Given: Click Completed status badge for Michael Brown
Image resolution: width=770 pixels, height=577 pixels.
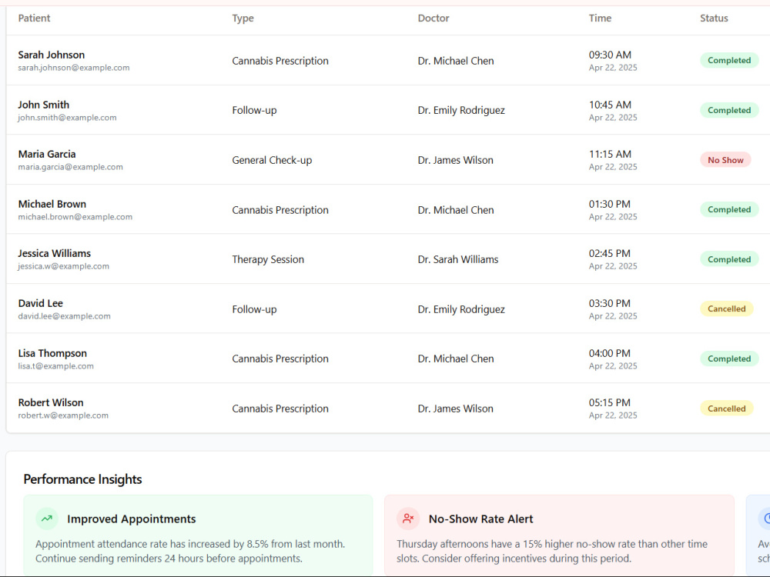Looking at the screenshot, I should click(x=729, y=209).
